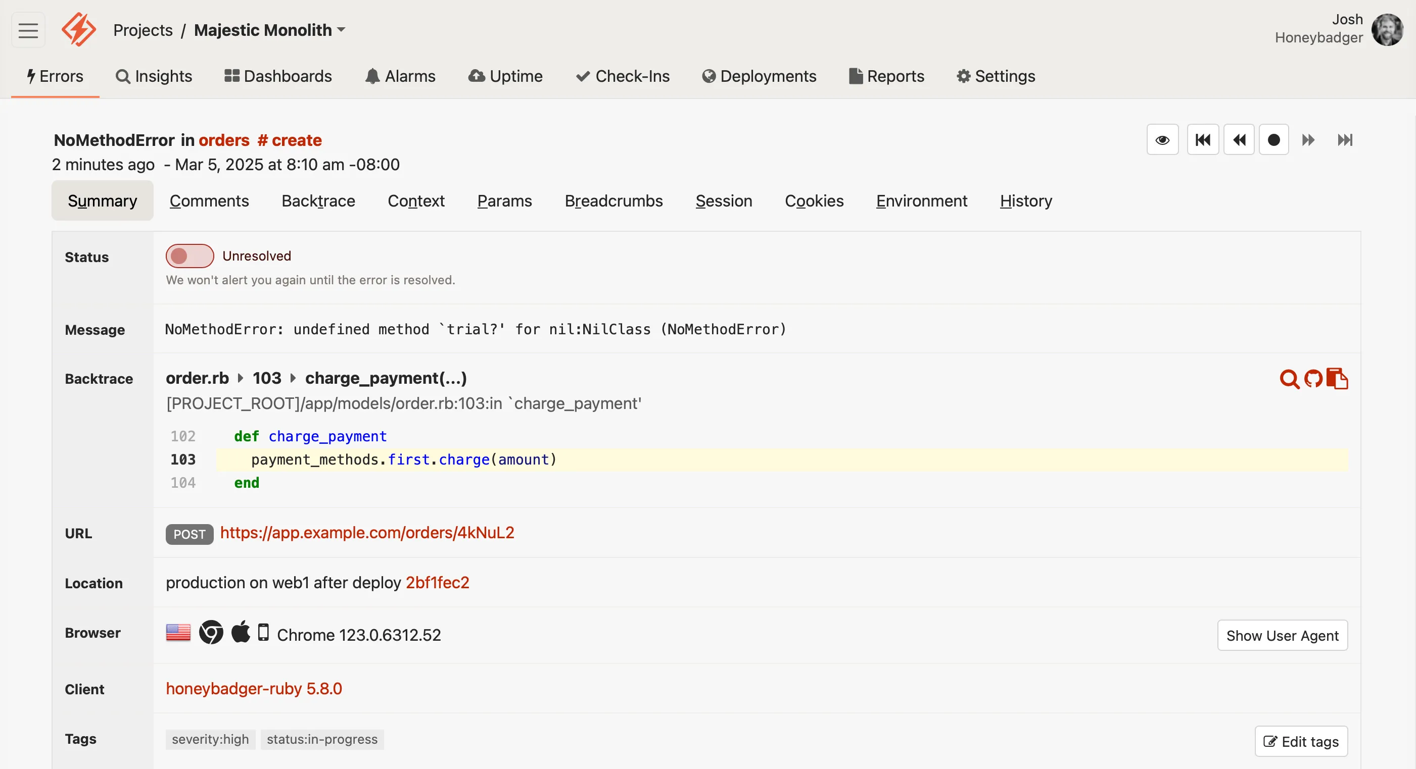
Task: Click the Chrome browser icon
Action: pos(211,633)
